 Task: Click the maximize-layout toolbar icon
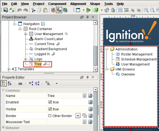click(120, 10)
